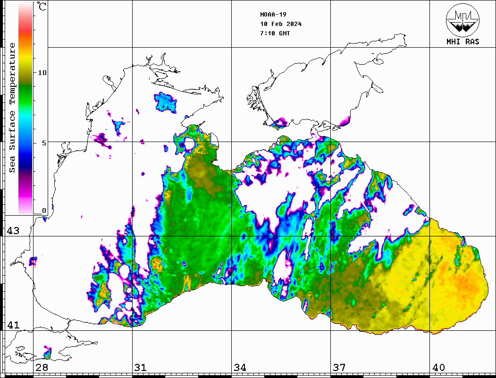Click the MHI RAS circular logo
This screenshot has height=378, width=496.
pos(463,20)
